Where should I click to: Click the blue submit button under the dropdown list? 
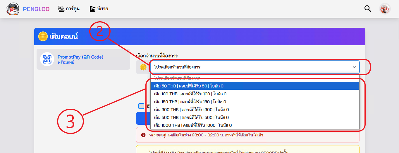[x=143, y=118]
